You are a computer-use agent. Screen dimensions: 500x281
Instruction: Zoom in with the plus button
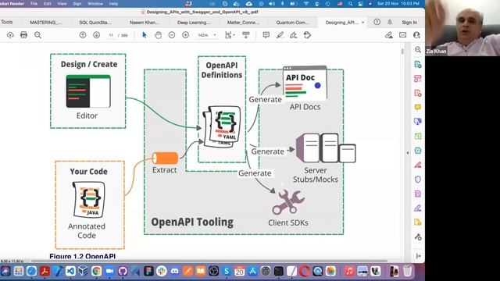(x=185, y=35)
